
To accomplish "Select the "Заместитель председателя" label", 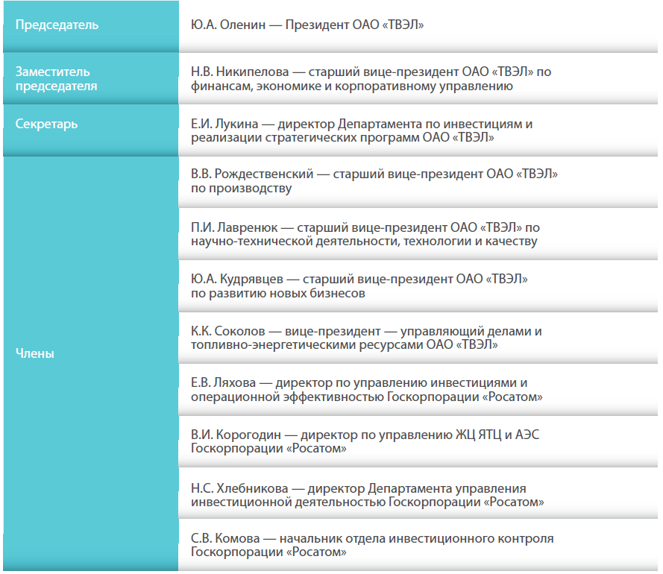I will 56,78.
